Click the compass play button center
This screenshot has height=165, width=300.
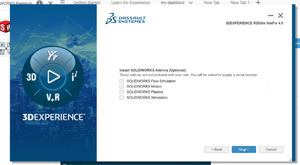click(x=53, y=77)
